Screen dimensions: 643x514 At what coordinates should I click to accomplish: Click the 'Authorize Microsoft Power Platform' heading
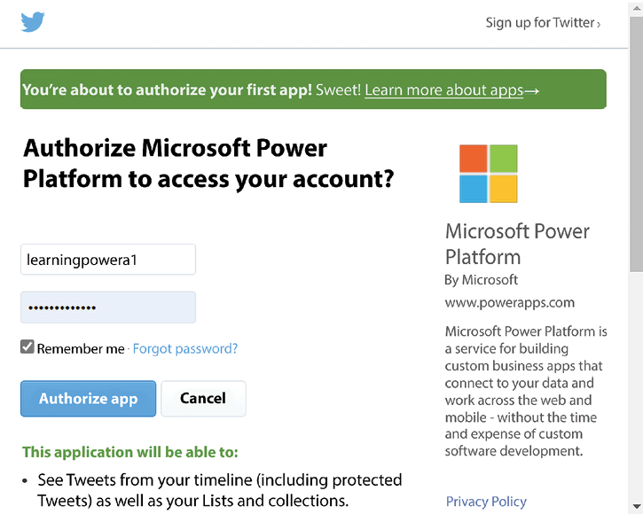click(208, 164)
